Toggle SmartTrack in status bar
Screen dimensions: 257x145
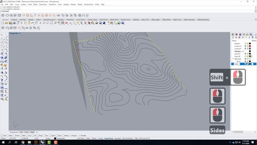point(108,139)
